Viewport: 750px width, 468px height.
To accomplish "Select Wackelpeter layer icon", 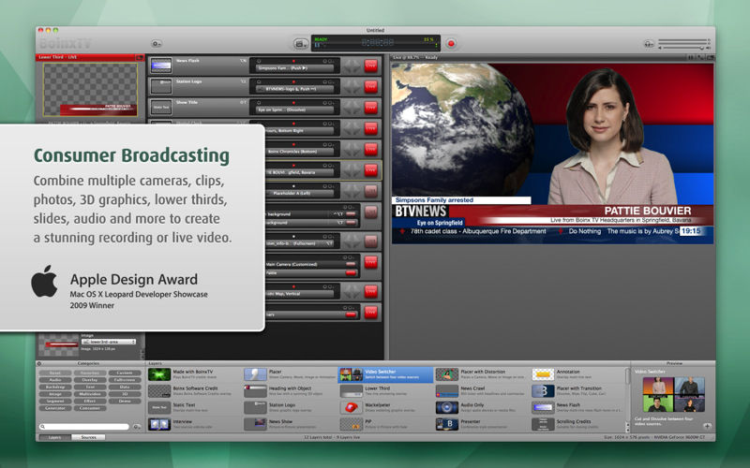I will [x=351, y=408].
